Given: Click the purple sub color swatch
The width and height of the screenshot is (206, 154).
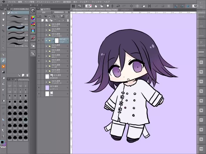Looking at the screenshot, I should [5, 144].
